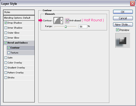The image size is (136, 106).
Task: Uncheck the Anti-aliased checkbox
Action: [x=67, y=20]
